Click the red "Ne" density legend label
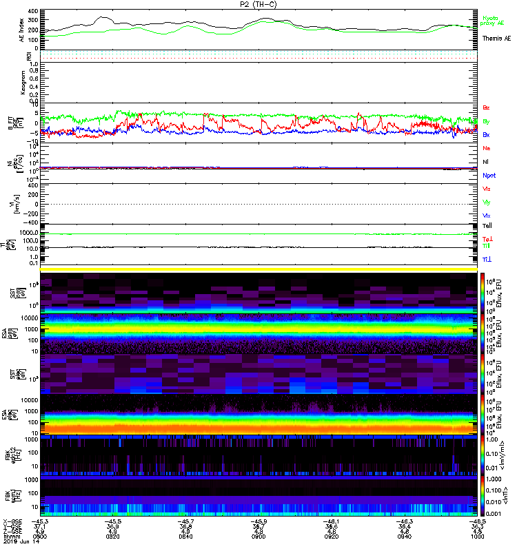Image resolution: width=517 pixels, height=551 pixels. coord(487,148)
